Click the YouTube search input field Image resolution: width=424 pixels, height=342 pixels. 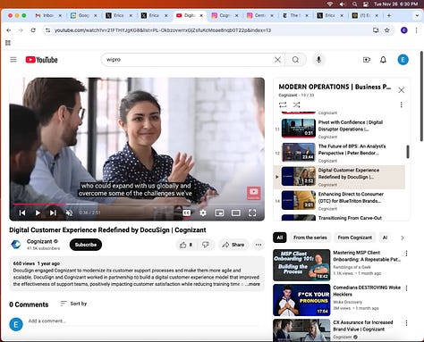pos(188,60)
